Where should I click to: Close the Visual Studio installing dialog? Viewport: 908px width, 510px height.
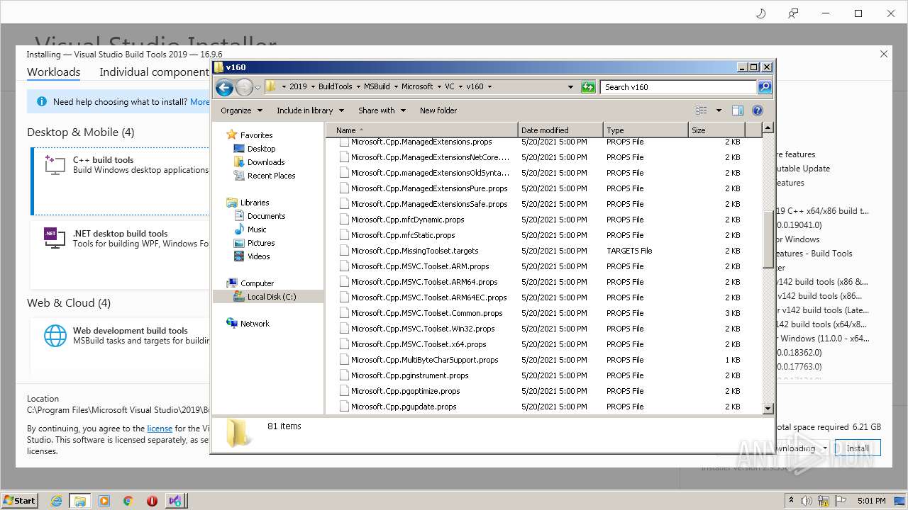tap(884, 54)
